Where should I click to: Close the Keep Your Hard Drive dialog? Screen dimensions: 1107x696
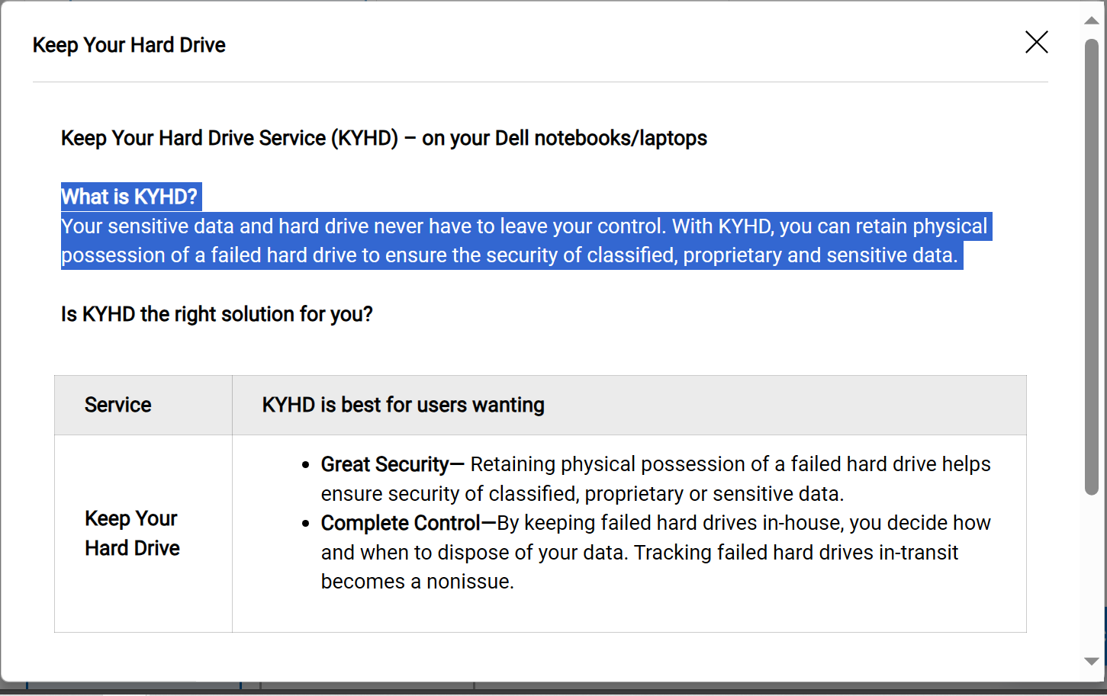pos(1036,42)
